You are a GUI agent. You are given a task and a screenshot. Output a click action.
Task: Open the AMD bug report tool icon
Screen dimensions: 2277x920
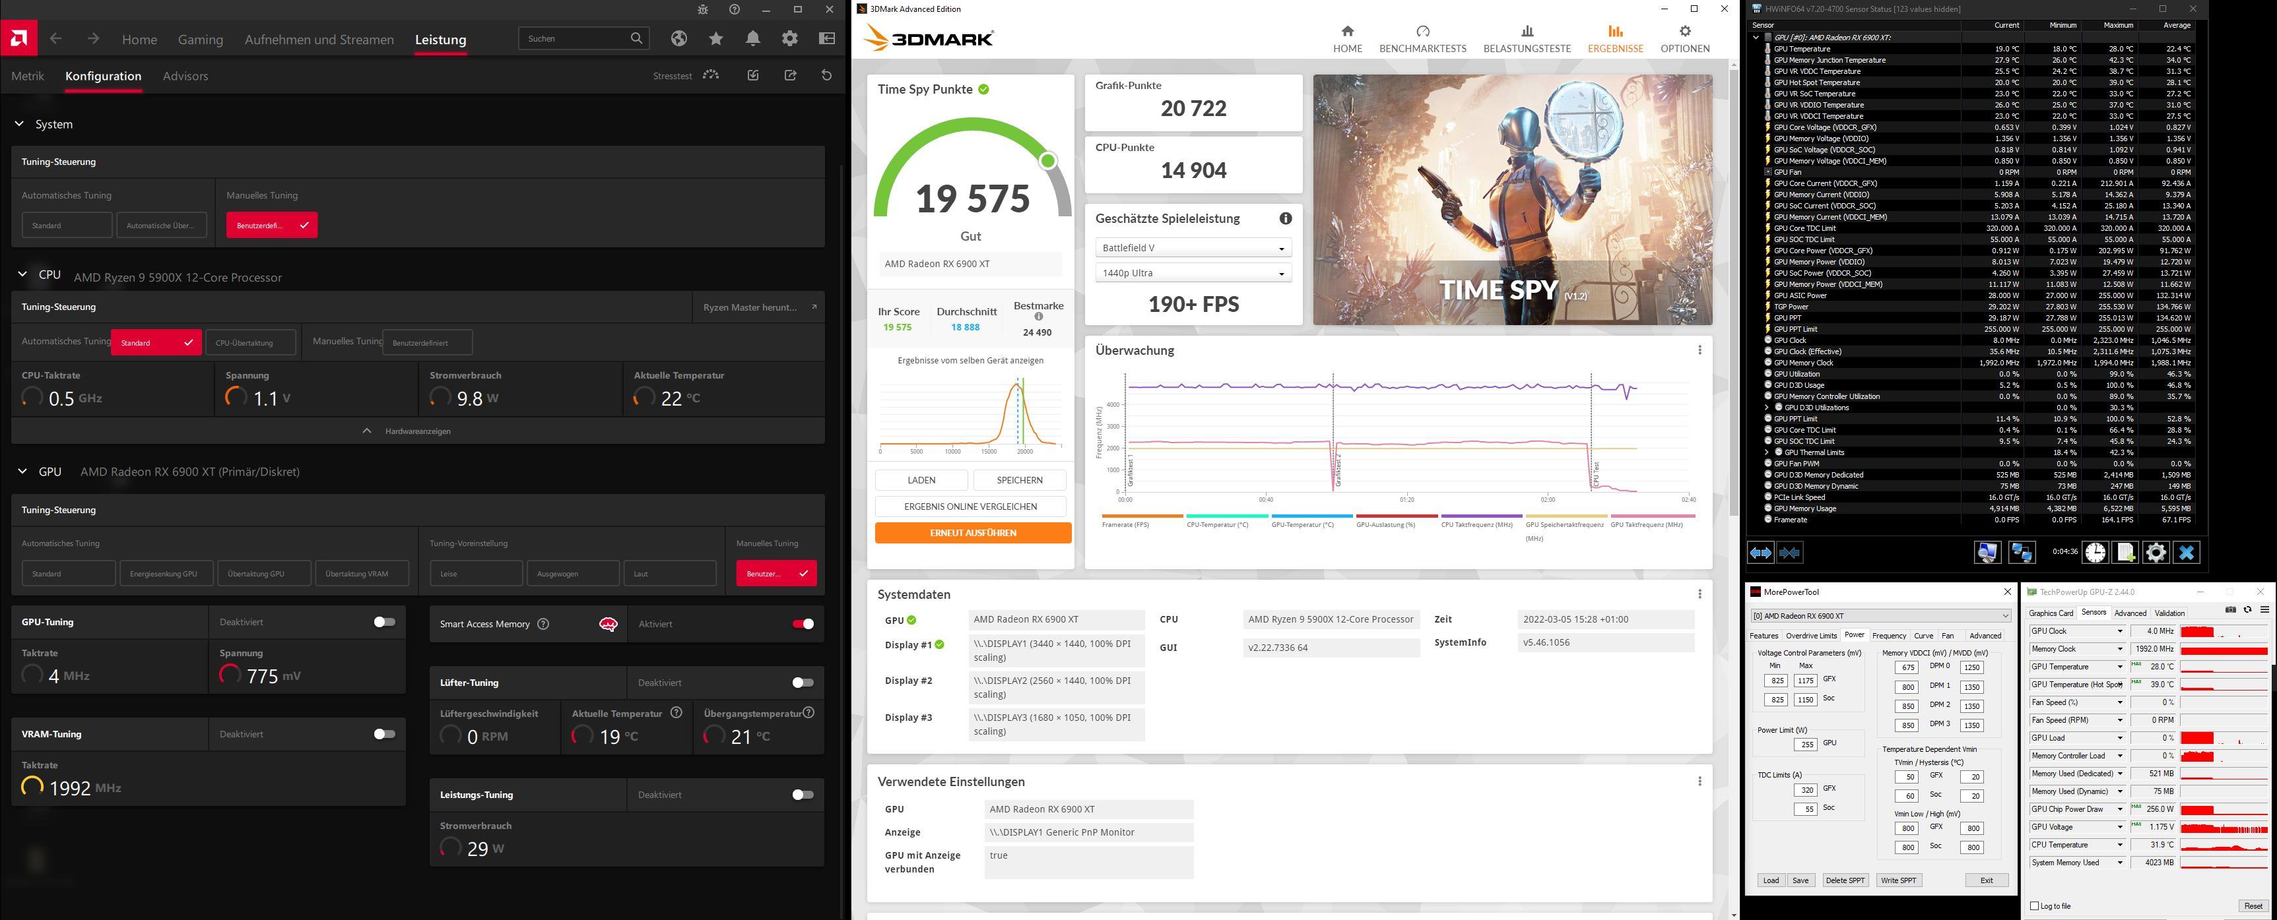[702, 10]
